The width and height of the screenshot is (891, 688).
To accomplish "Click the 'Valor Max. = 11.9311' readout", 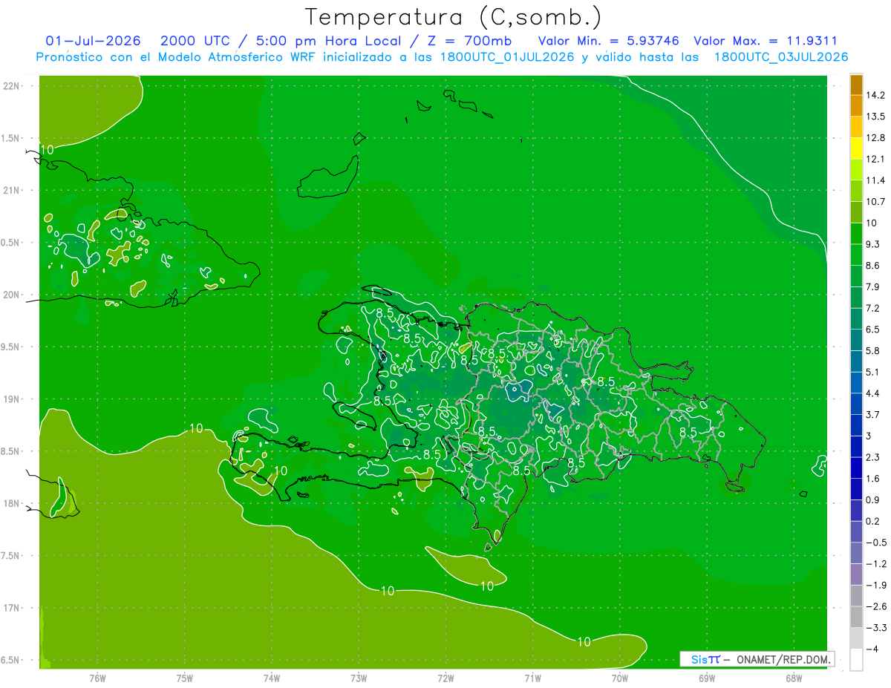I will click(766, 41).
